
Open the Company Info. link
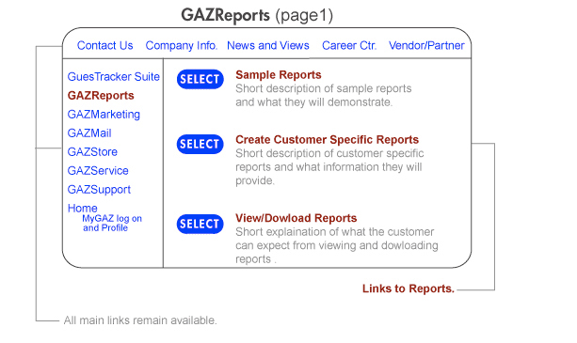pyautogui.click(x=182, y=45)
